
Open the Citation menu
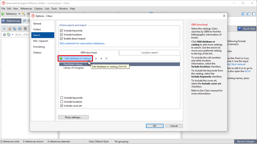(38, 9)
